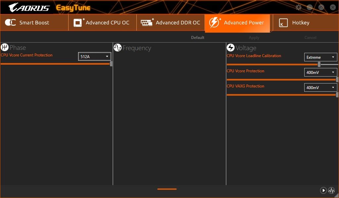The image size is (339, 198).
Task: Click the CPU Vcore Loadline Calibration label
Action: (x=254, y=55)
